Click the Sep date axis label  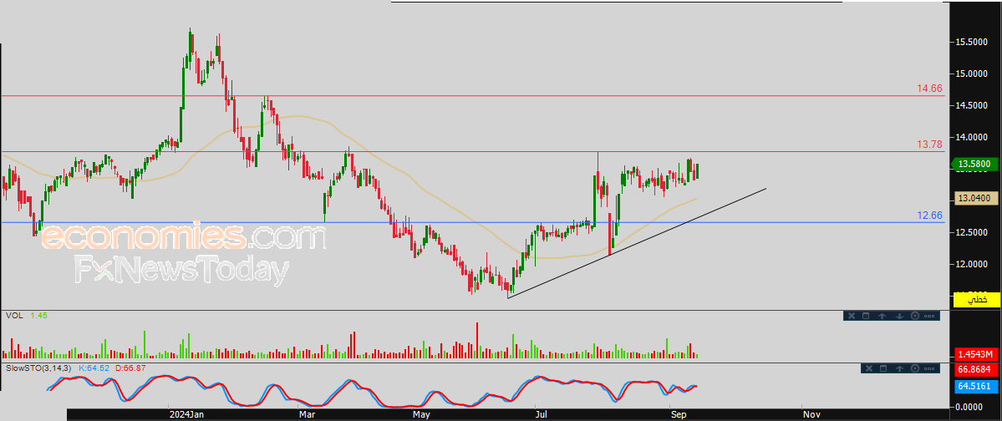(679, 414)
